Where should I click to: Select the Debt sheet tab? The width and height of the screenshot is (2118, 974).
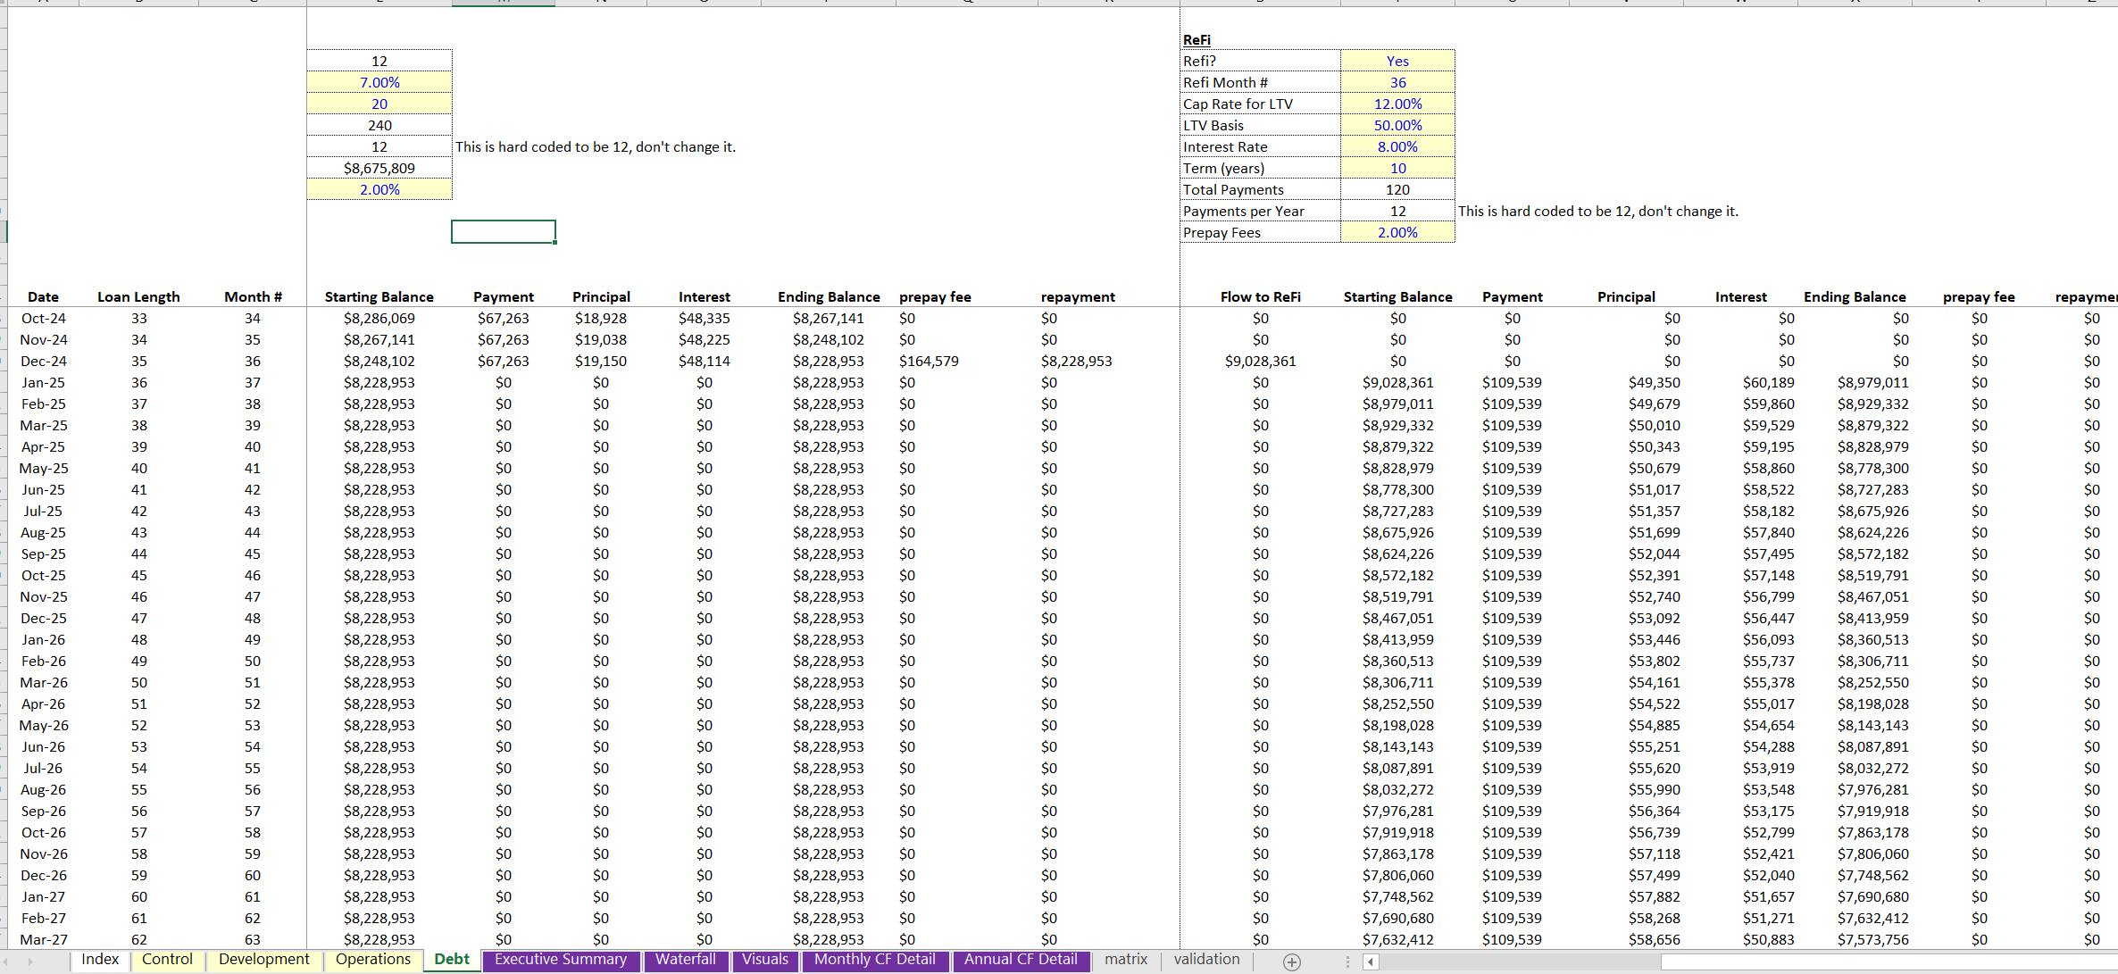coord(452,960)
